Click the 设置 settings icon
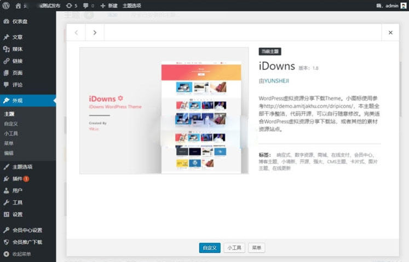The width and height of the screenshot is (409, 262). pyautogui.click(x=7, y=214)
